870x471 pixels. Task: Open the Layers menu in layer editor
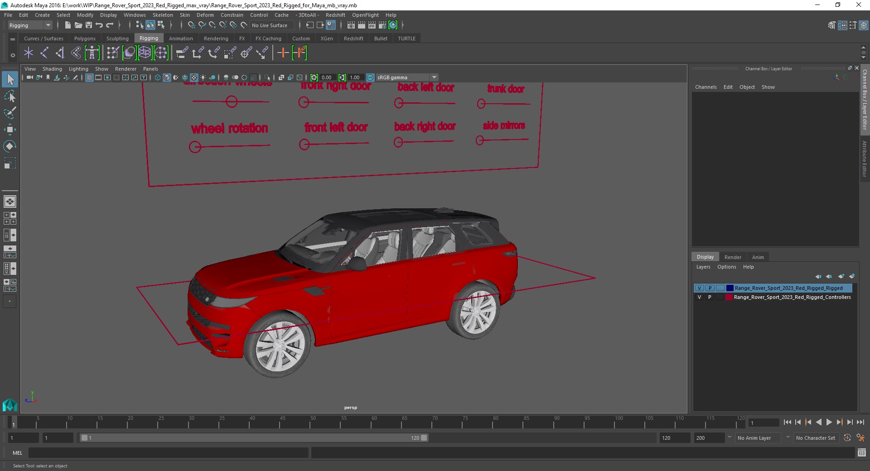tap(703, 267)
